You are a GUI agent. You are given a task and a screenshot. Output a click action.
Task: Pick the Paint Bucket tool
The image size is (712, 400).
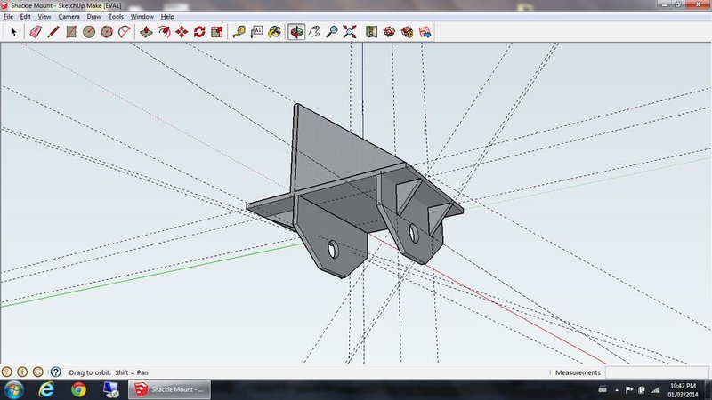274,32
